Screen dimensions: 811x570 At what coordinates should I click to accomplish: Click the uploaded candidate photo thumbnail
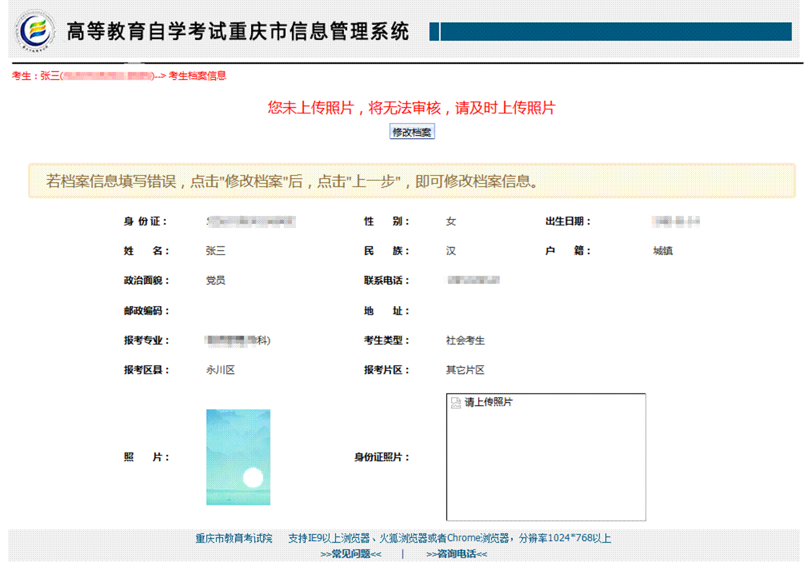point(238,457)
